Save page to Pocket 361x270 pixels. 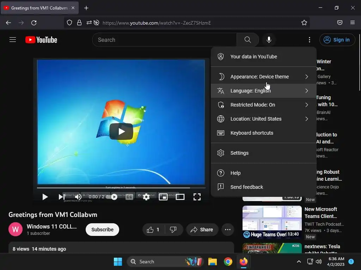point(340,22)
